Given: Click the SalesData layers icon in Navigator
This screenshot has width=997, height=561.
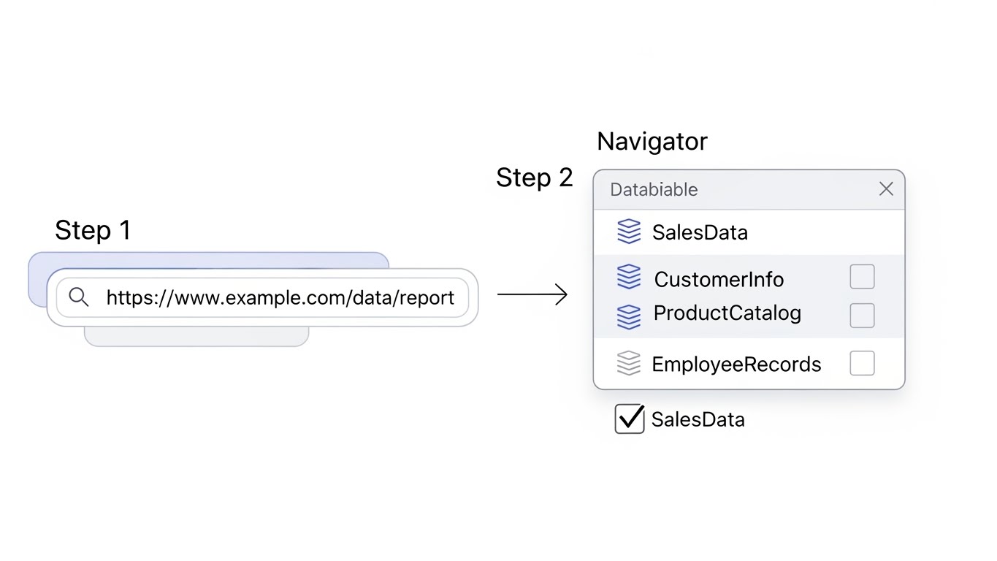Looking at the screenshot, I should click(629, 232).
